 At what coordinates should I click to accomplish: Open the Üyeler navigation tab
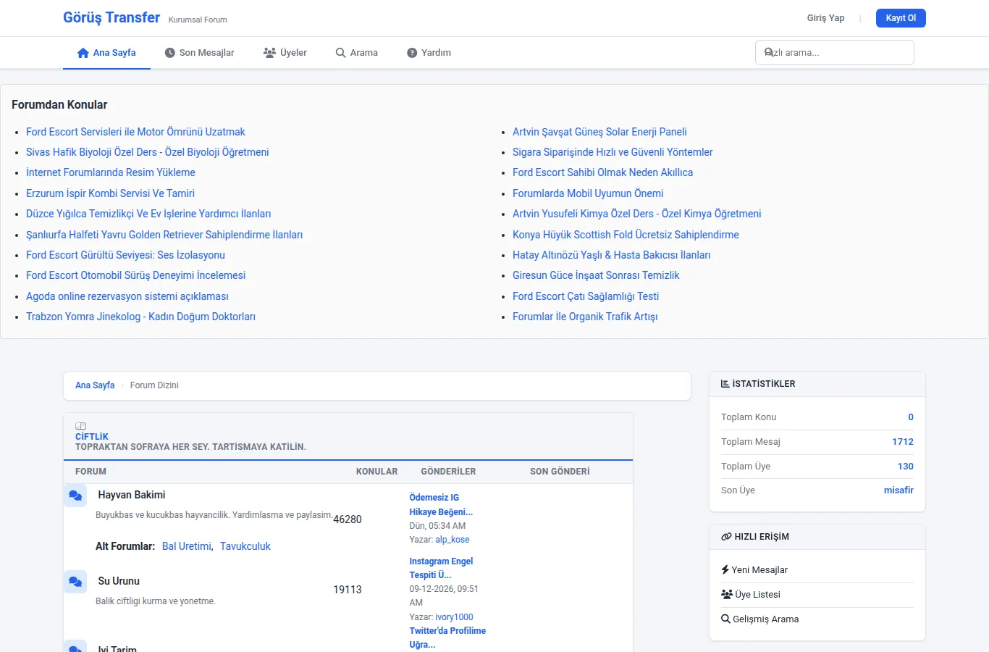pos(285,53)
